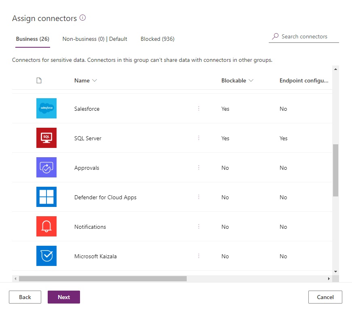Switch to the Blocked (936) tab

157,39
